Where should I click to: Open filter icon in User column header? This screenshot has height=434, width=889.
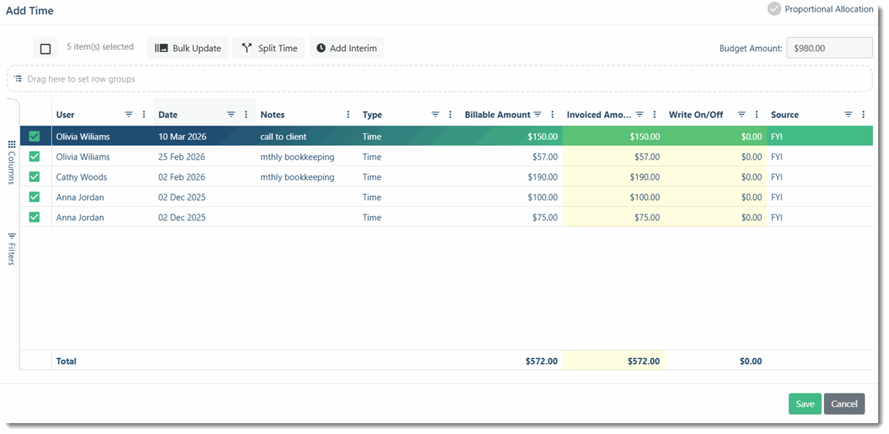click(129, 115)
